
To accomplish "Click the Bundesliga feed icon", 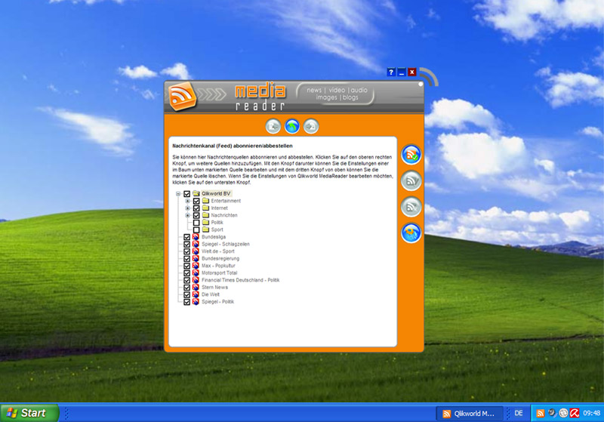I will (196, 237).
